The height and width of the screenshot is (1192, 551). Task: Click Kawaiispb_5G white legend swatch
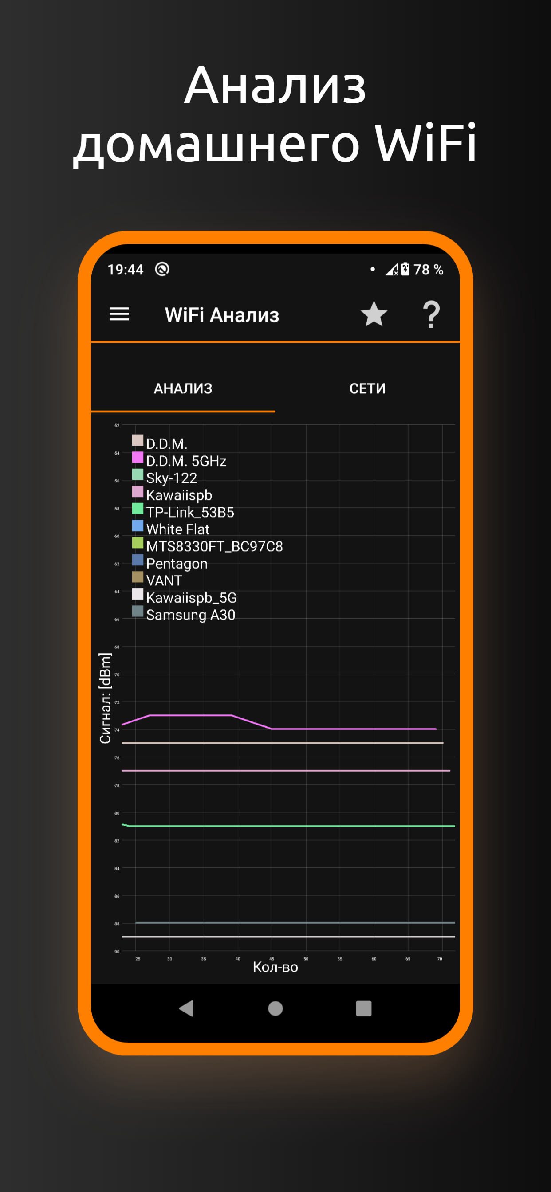pyautogui.click(x=138, y=594)
